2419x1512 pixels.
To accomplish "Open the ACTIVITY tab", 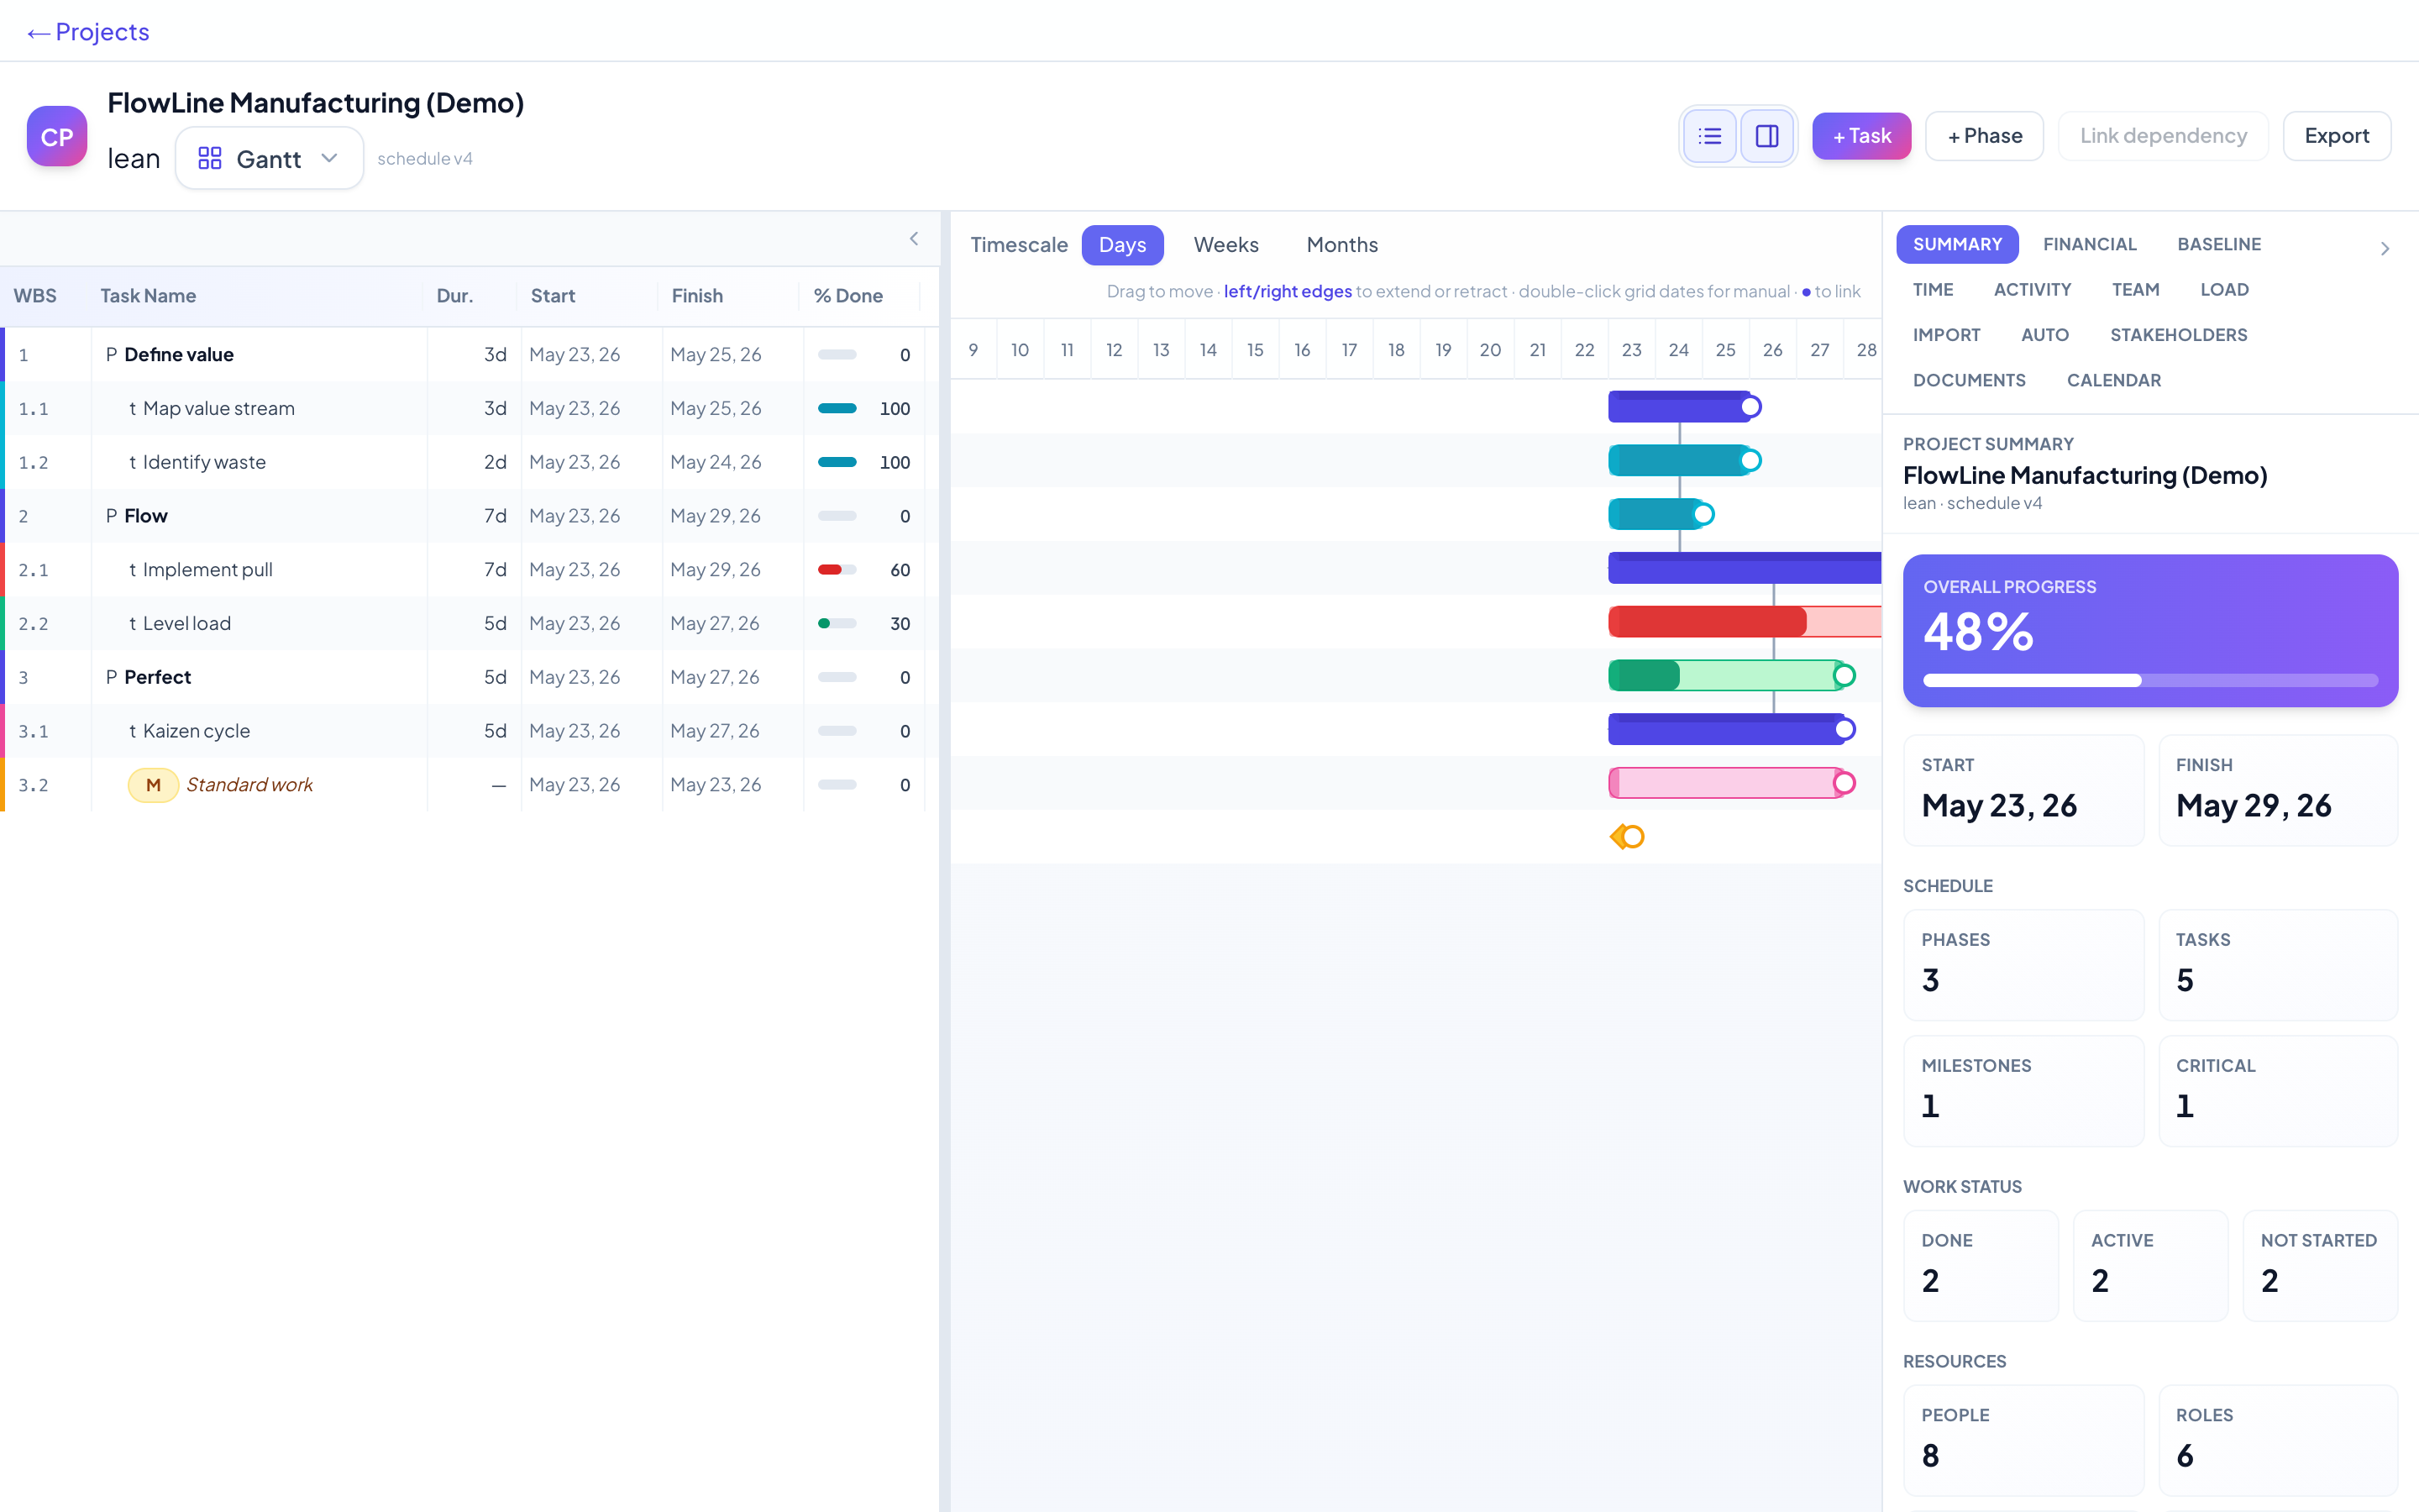I will pyautogui.click(x=2032, y=290).
